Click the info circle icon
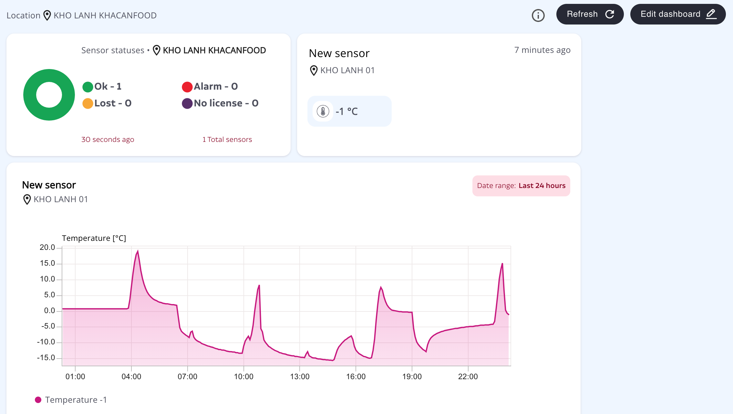 538,15
